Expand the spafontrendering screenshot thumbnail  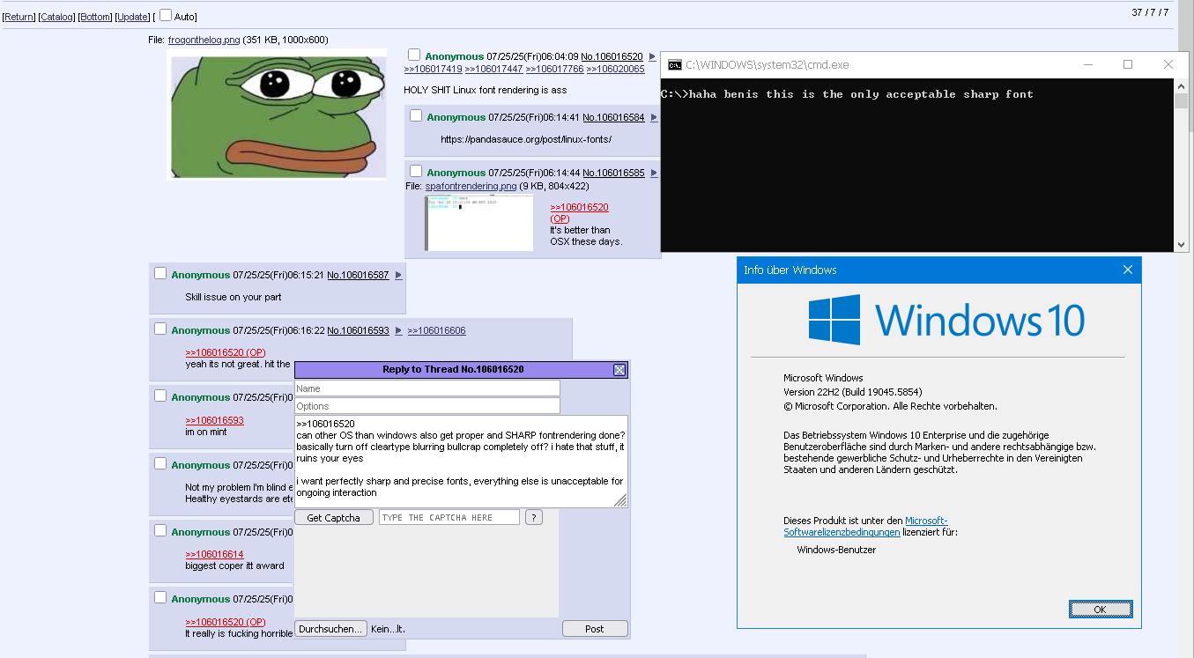click(x=479, y=223)
